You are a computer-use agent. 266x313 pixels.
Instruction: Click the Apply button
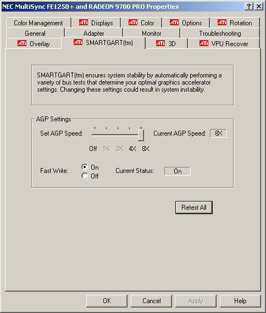[x=196, y=301]
